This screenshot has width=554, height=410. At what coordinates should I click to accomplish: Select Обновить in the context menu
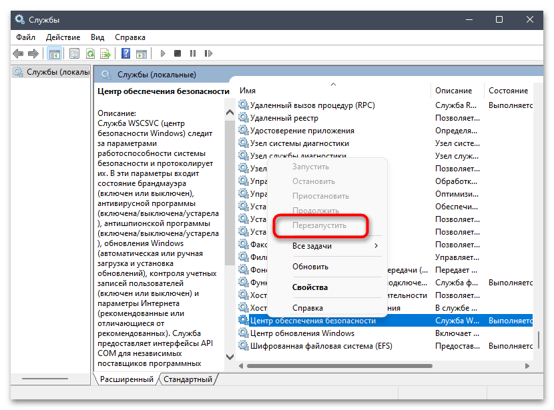point(310,267)
